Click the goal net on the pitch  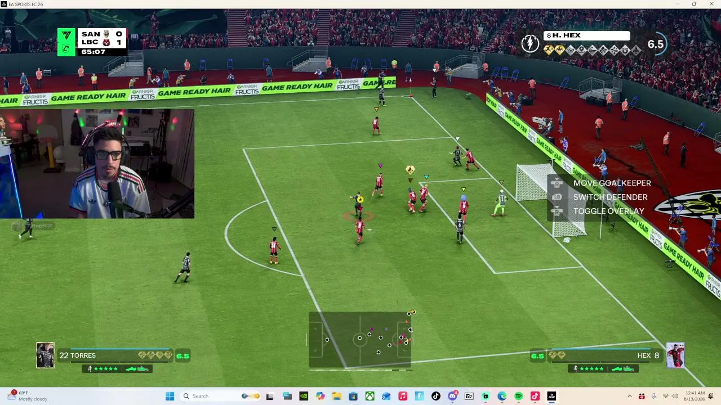(551, 200)
